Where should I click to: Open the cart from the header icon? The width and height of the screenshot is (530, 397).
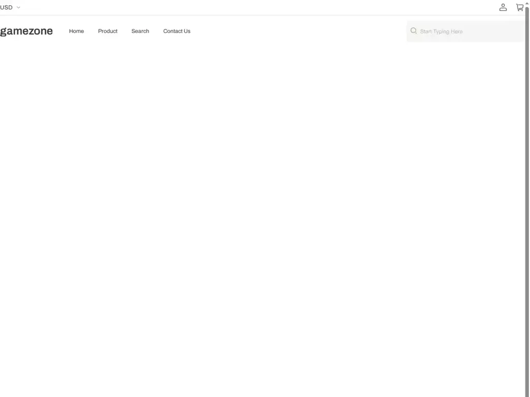pyautogui.click(x=520, y=7)
